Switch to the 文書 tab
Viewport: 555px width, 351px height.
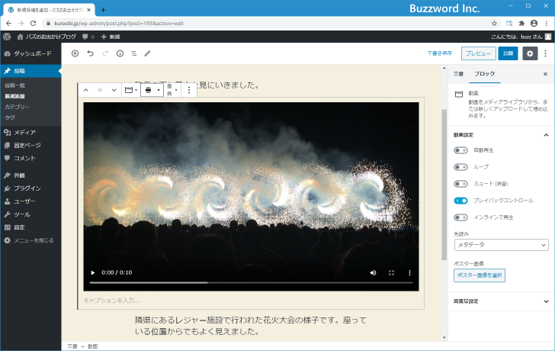(458, 74)
